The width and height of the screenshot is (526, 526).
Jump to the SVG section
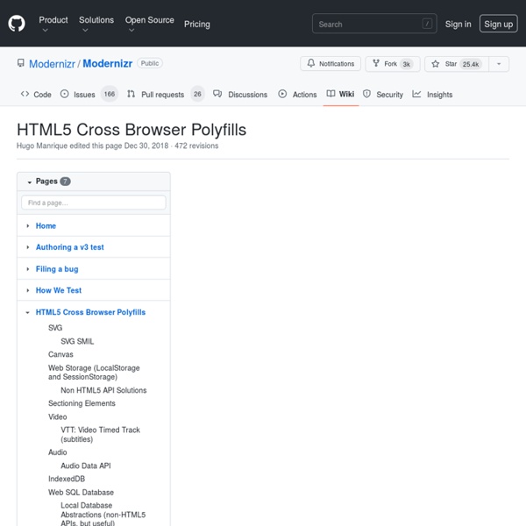55,328
